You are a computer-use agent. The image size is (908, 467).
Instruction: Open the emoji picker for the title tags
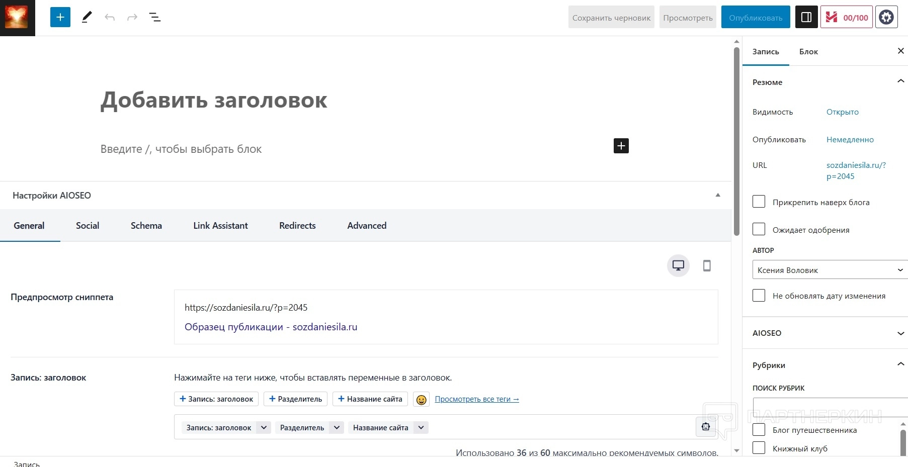422,399
